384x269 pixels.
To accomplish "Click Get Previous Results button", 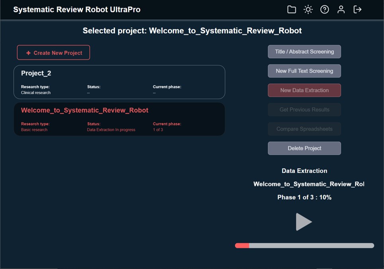I will [304, 109].
